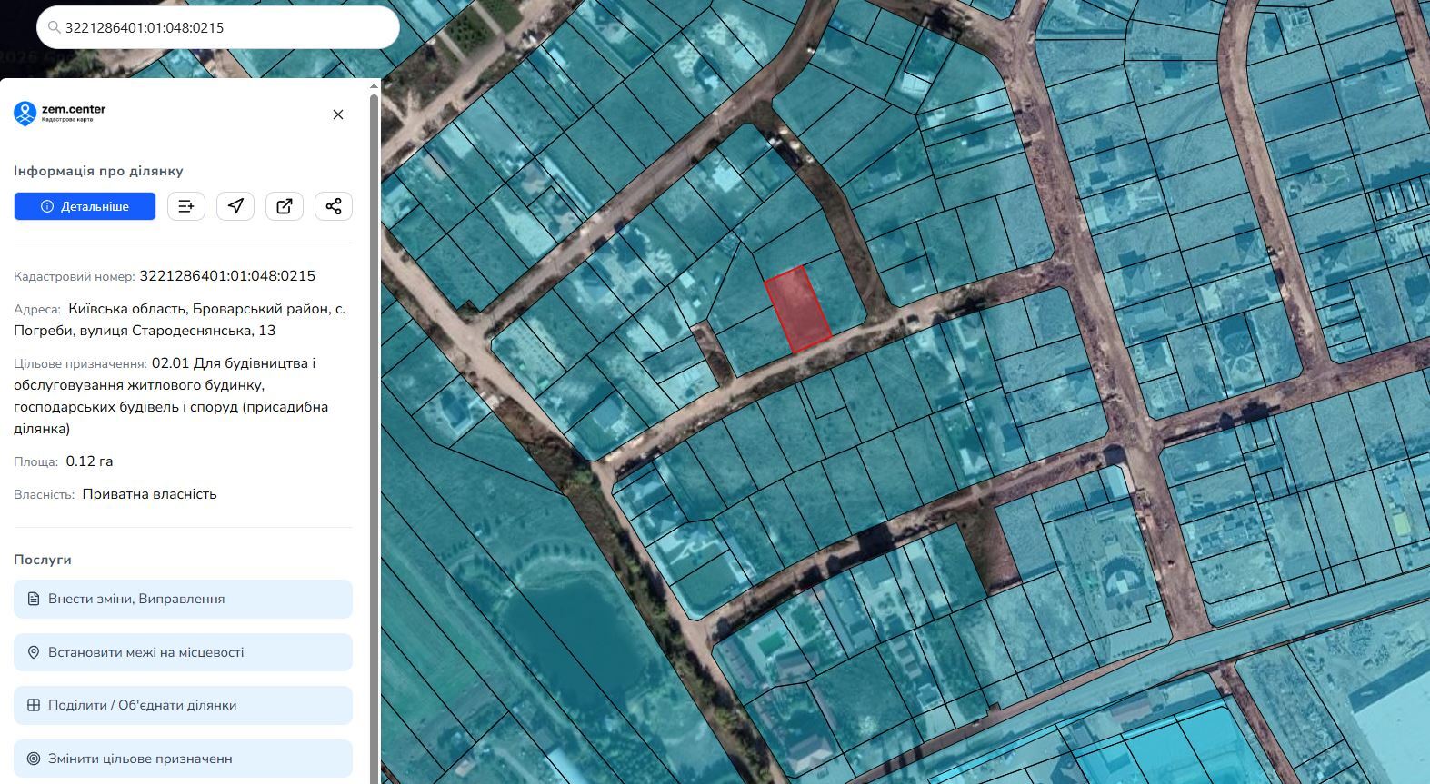Click the panel's vertical scrollbar
The height and width of the screenshot is (784, 1430).
pyautogui.click(x=374, y=436)
